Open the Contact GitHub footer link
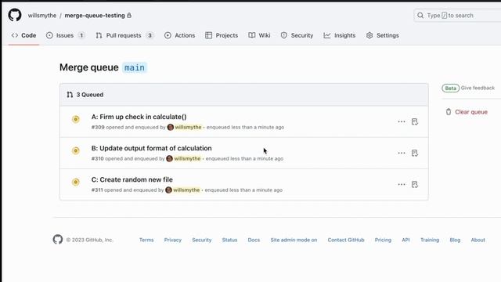This screenshot has width=501, height=282. (346, 240)
